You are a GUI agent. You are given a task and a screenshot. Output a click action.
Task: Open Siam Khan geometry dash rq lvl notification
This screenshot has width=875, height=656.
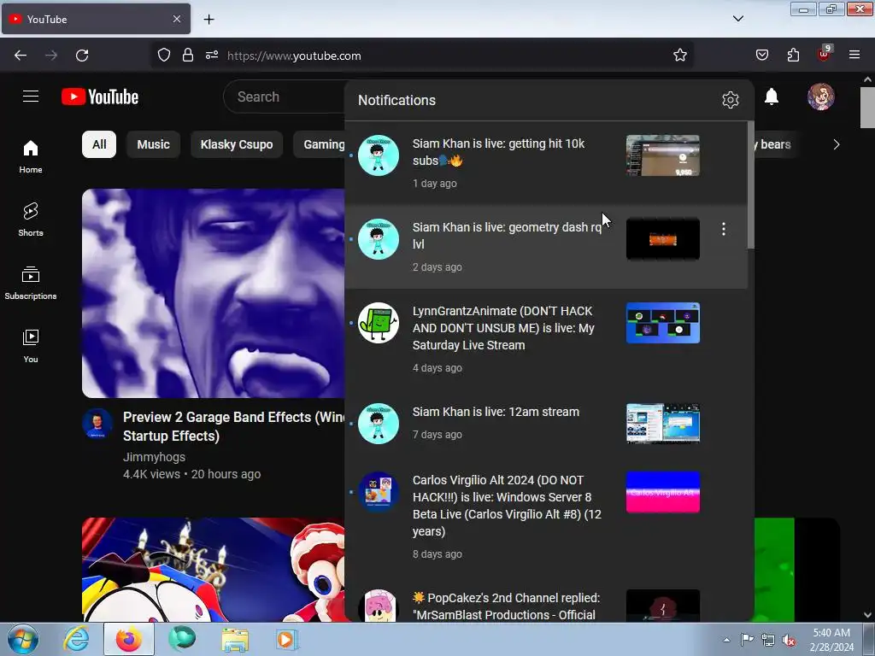[546, 247]
